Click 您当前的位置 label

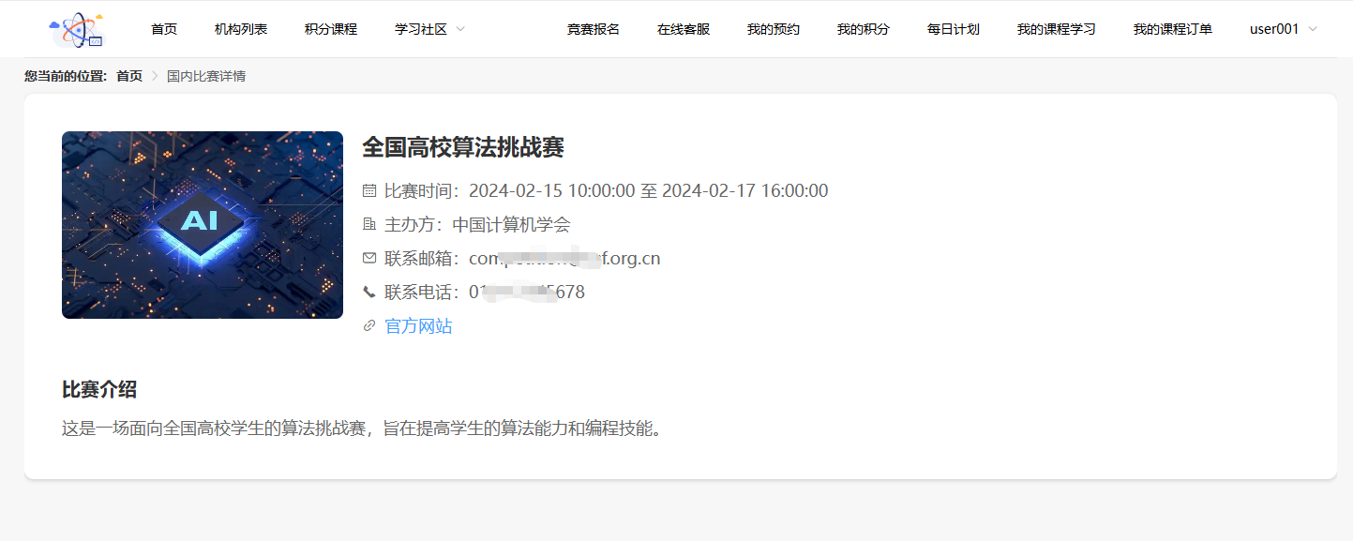click(66, 76)
